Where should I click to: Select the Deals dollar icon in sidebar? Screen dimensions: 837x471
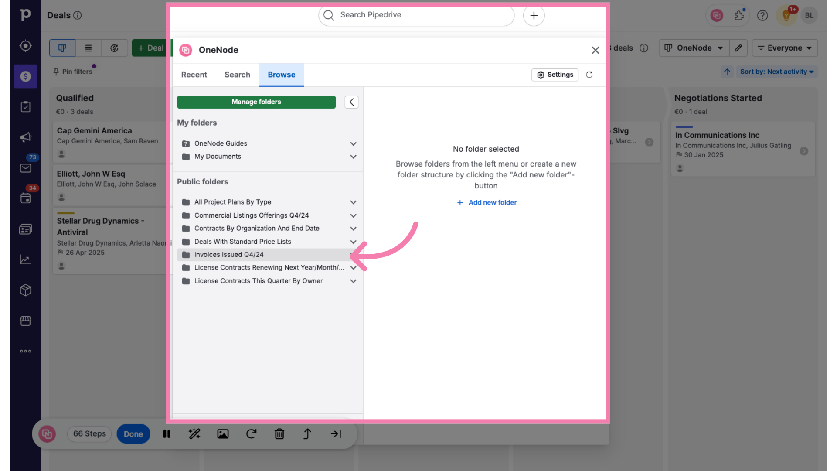tap(25, 76)
